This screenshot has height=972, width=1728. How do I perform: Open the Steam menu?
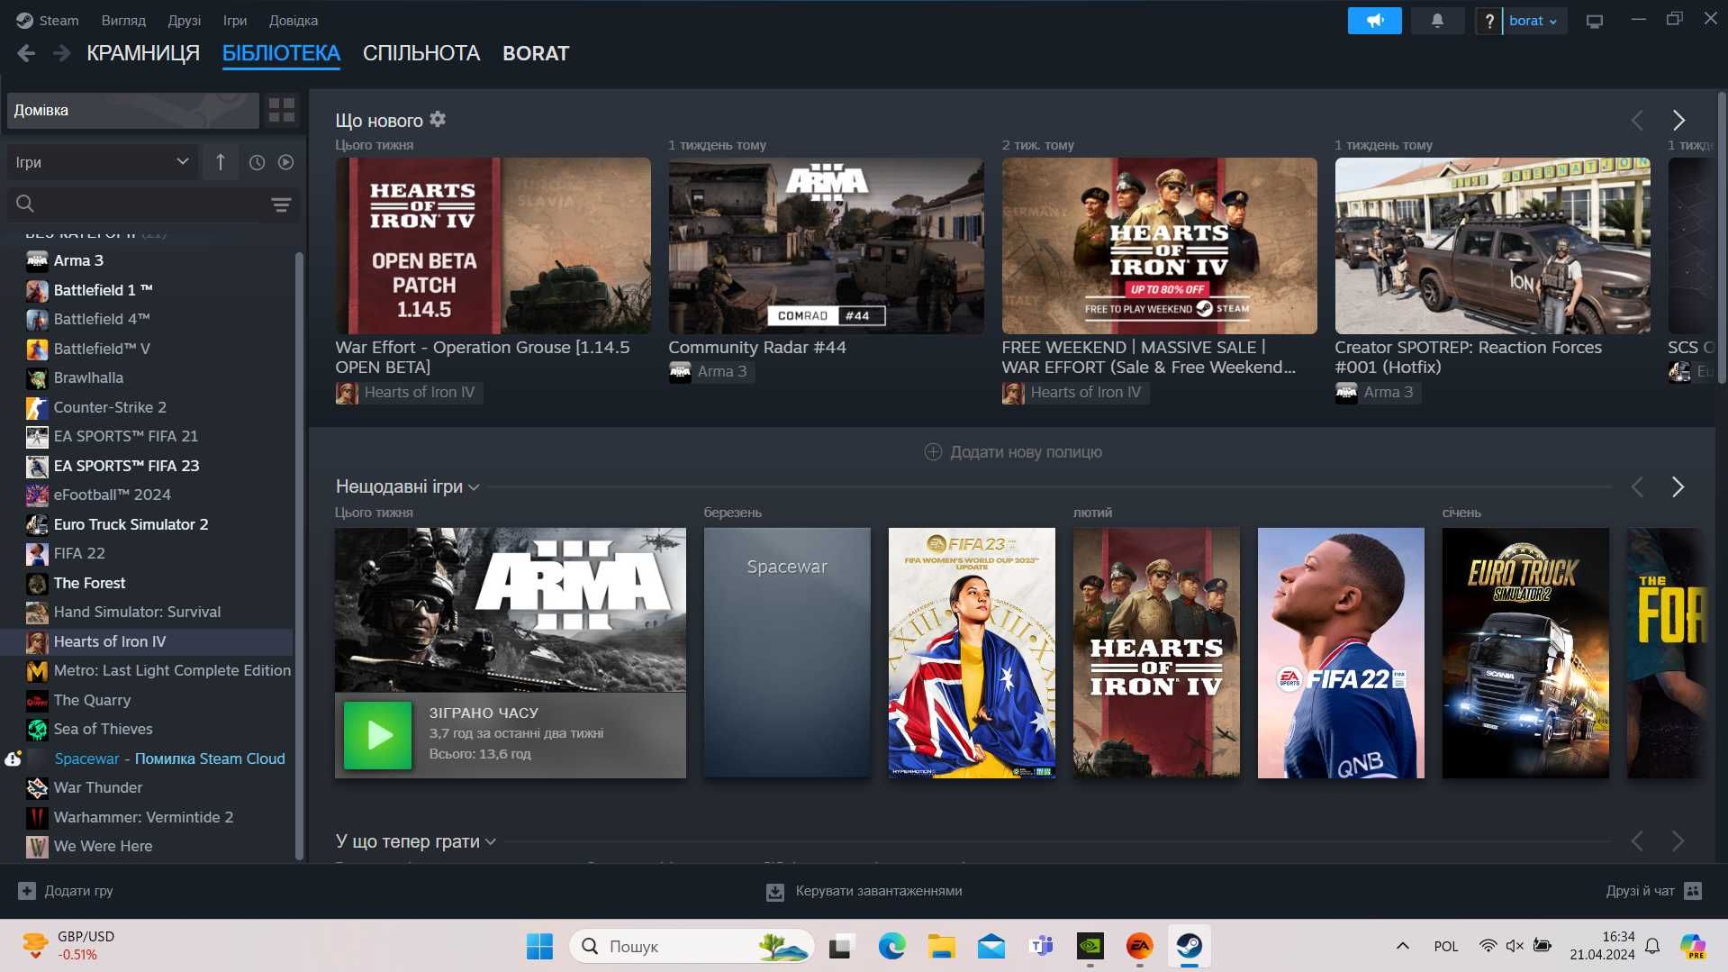tap(48, 21)
